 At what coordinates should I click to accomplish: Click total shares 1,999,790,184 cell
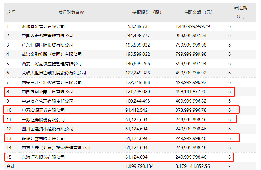[x=139, y=166]
